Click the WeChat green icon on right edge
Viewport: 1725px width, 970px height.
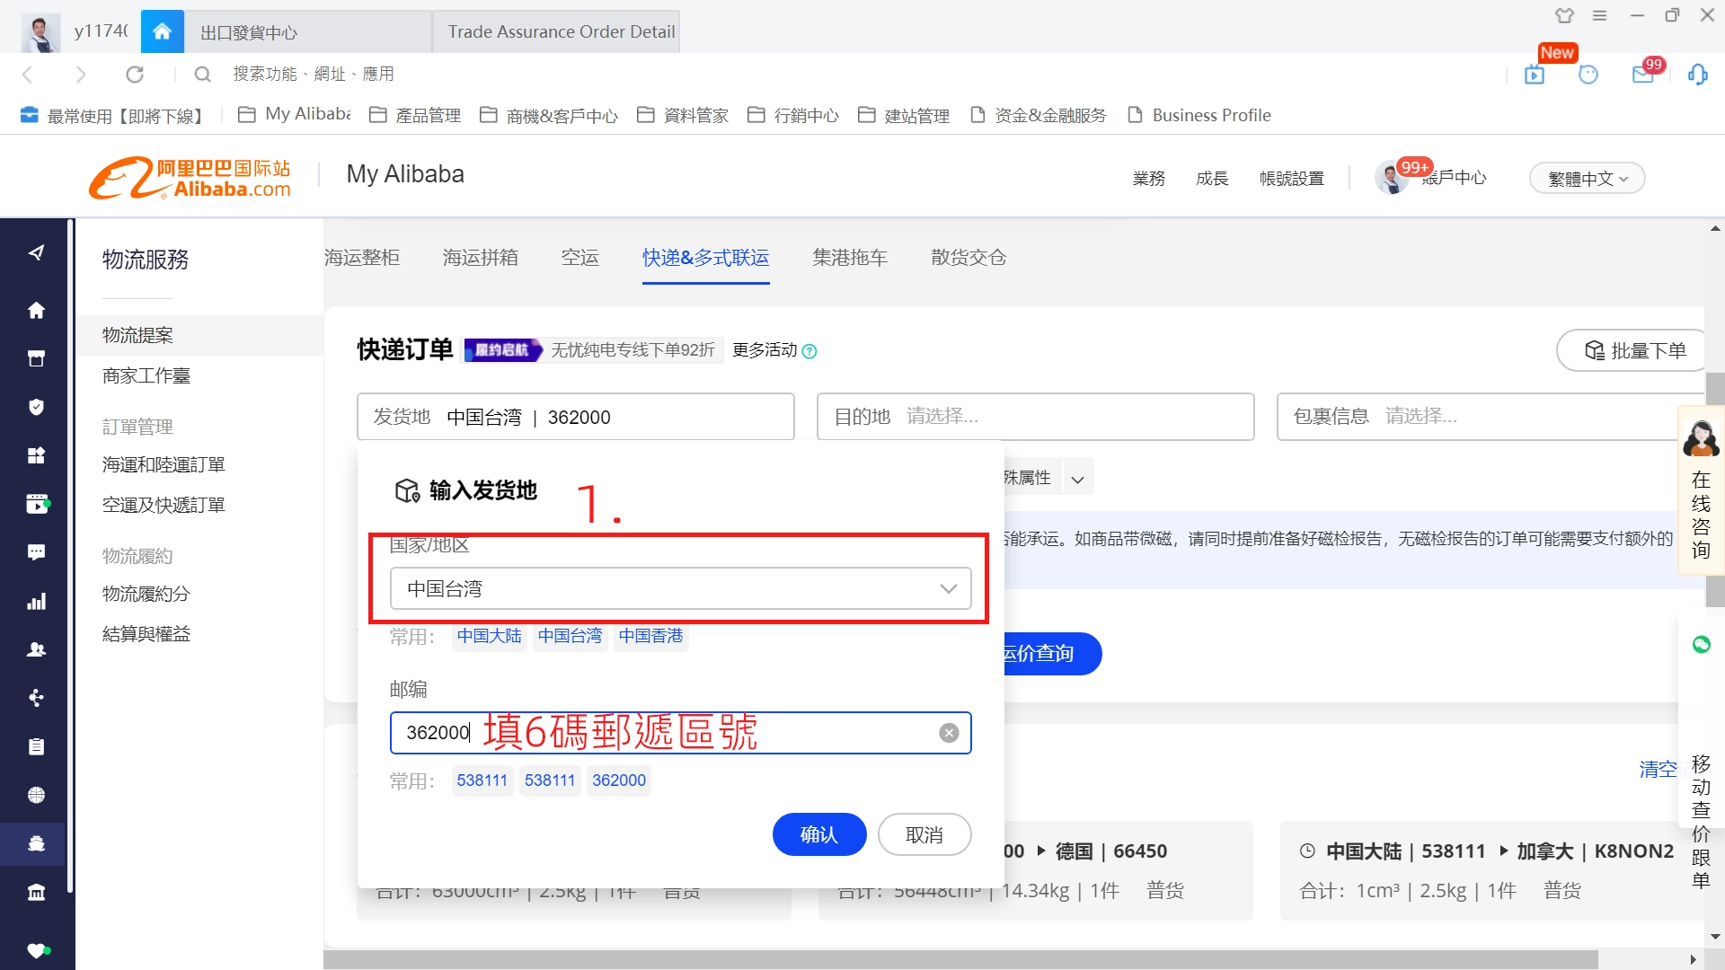1701,644
